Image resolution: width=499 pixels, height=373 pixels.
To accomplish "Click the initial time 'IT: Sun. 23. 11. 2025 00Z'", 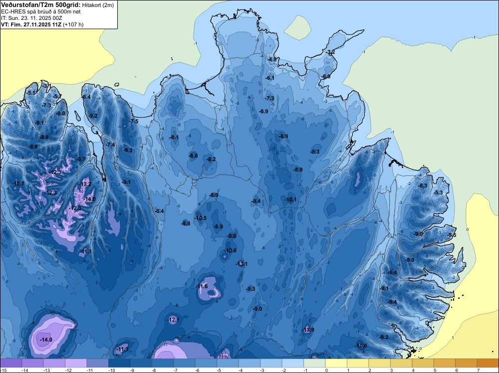I will [32, 18].
